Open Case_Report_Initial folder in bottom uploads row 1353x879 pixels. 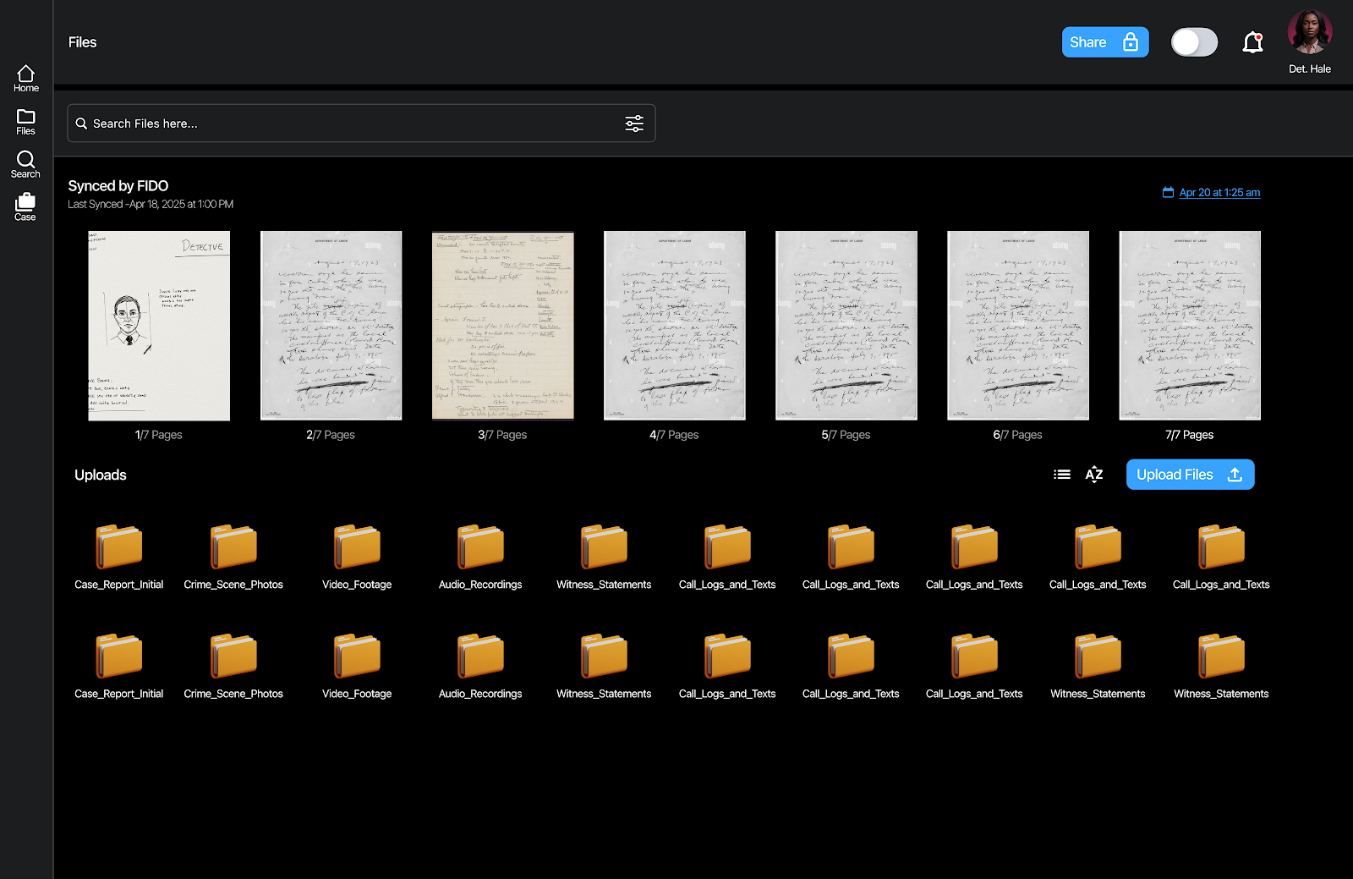pos(118,666)
